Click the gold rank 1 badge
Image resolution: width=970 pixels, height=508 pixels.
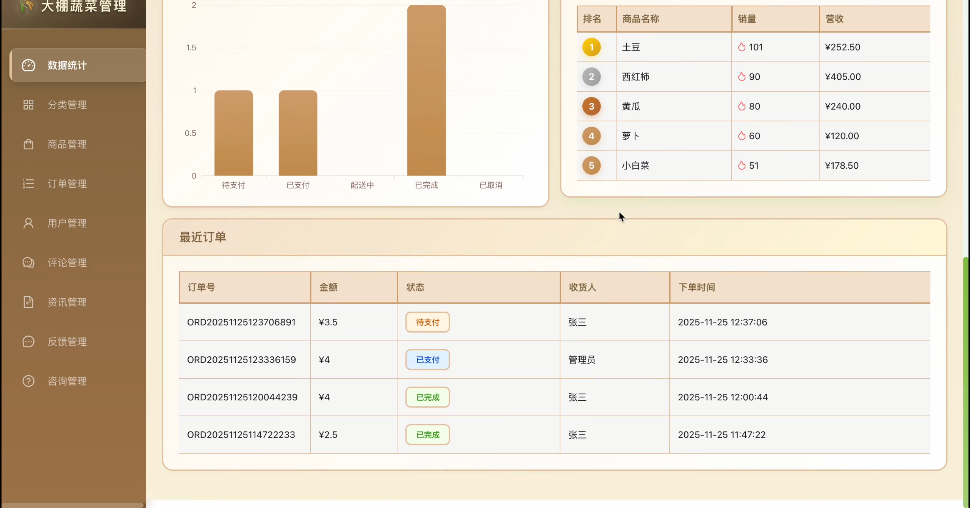[x=591, y=47]
